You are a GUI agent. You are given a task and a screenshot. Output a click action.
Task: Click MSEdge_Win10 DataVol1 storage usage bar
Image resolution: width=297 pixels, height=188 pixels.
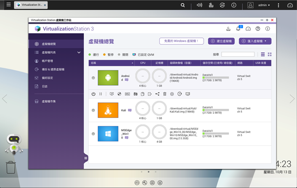pos(216,134)
